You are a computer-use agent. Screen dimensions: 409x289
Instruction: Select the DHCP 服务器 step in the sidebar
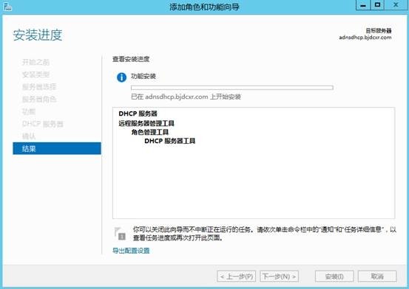[42, 124]
